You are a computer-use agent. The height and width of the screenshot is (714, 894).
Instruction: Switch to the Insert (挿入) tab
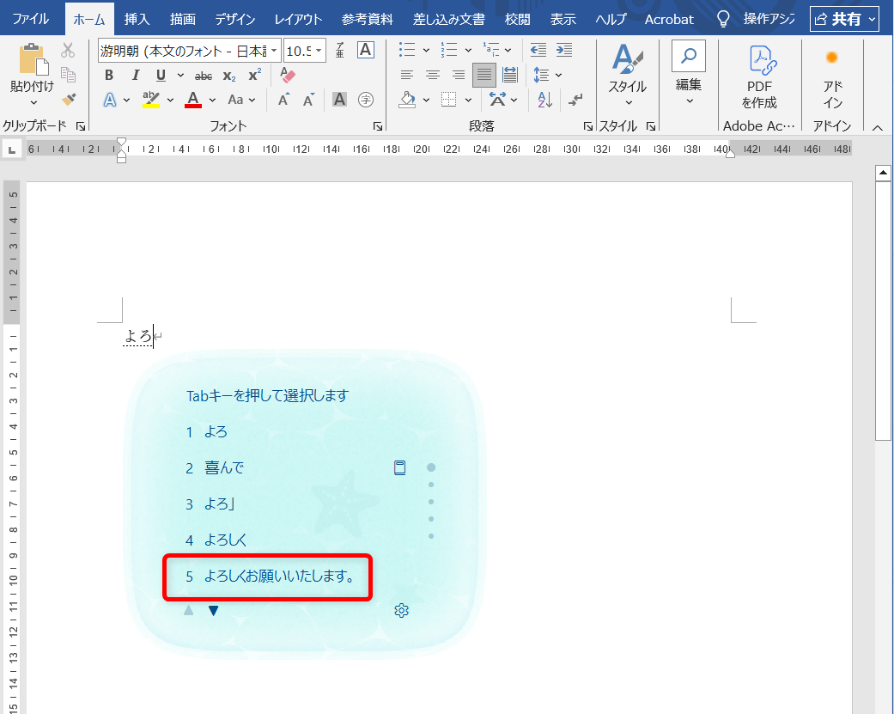pyautogui.click(x=137, y=19)
